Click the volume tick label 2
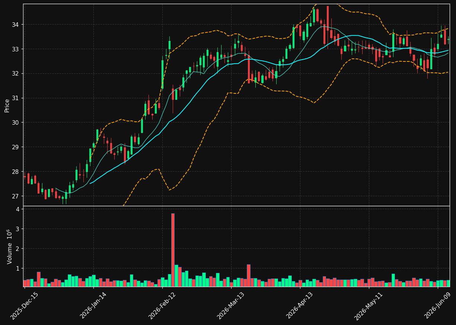The height and width of the screenshot is (325, 456). [x=18, y=249]
